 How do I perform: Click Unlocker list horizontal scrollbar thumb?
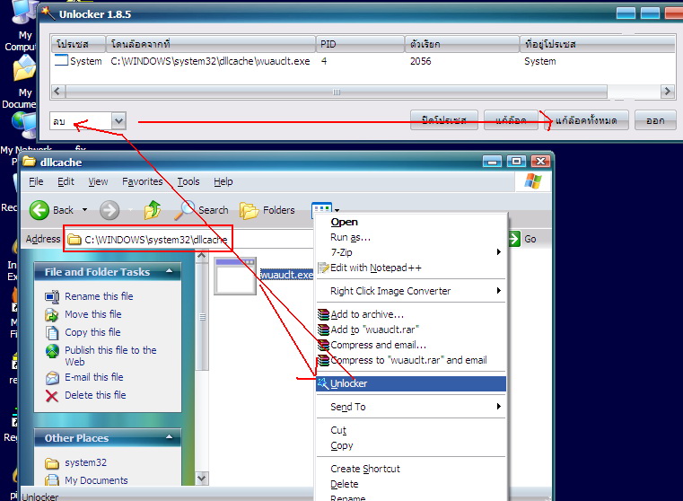(x=336, y=92)
